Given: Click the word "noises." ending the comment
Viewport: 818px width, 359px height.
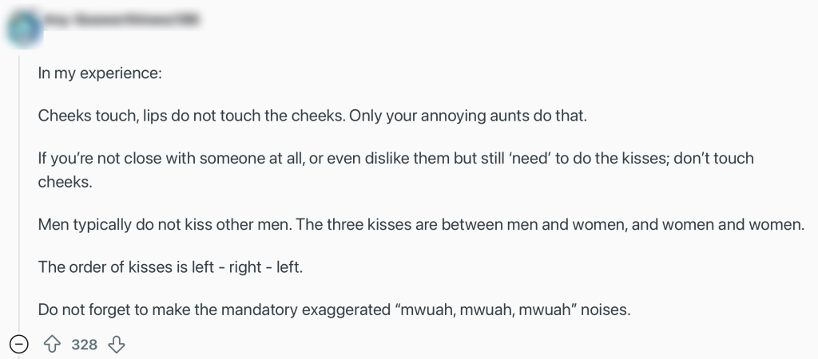Looking at the screenshot, I should tap(607, 310).
